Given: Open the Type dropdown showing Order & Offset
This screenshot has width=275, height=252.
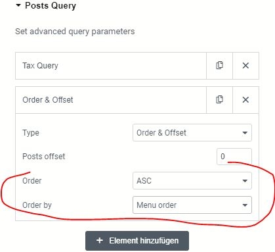Looking at the screenshot, I should tap(192, 133).
